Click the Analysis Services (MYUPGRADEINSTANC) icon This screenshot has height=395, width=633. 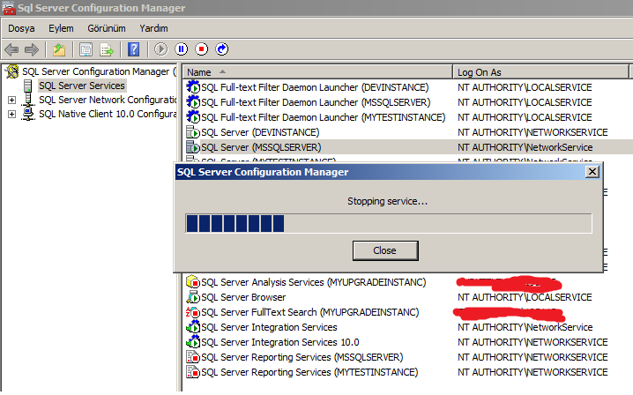pos(193,282)
